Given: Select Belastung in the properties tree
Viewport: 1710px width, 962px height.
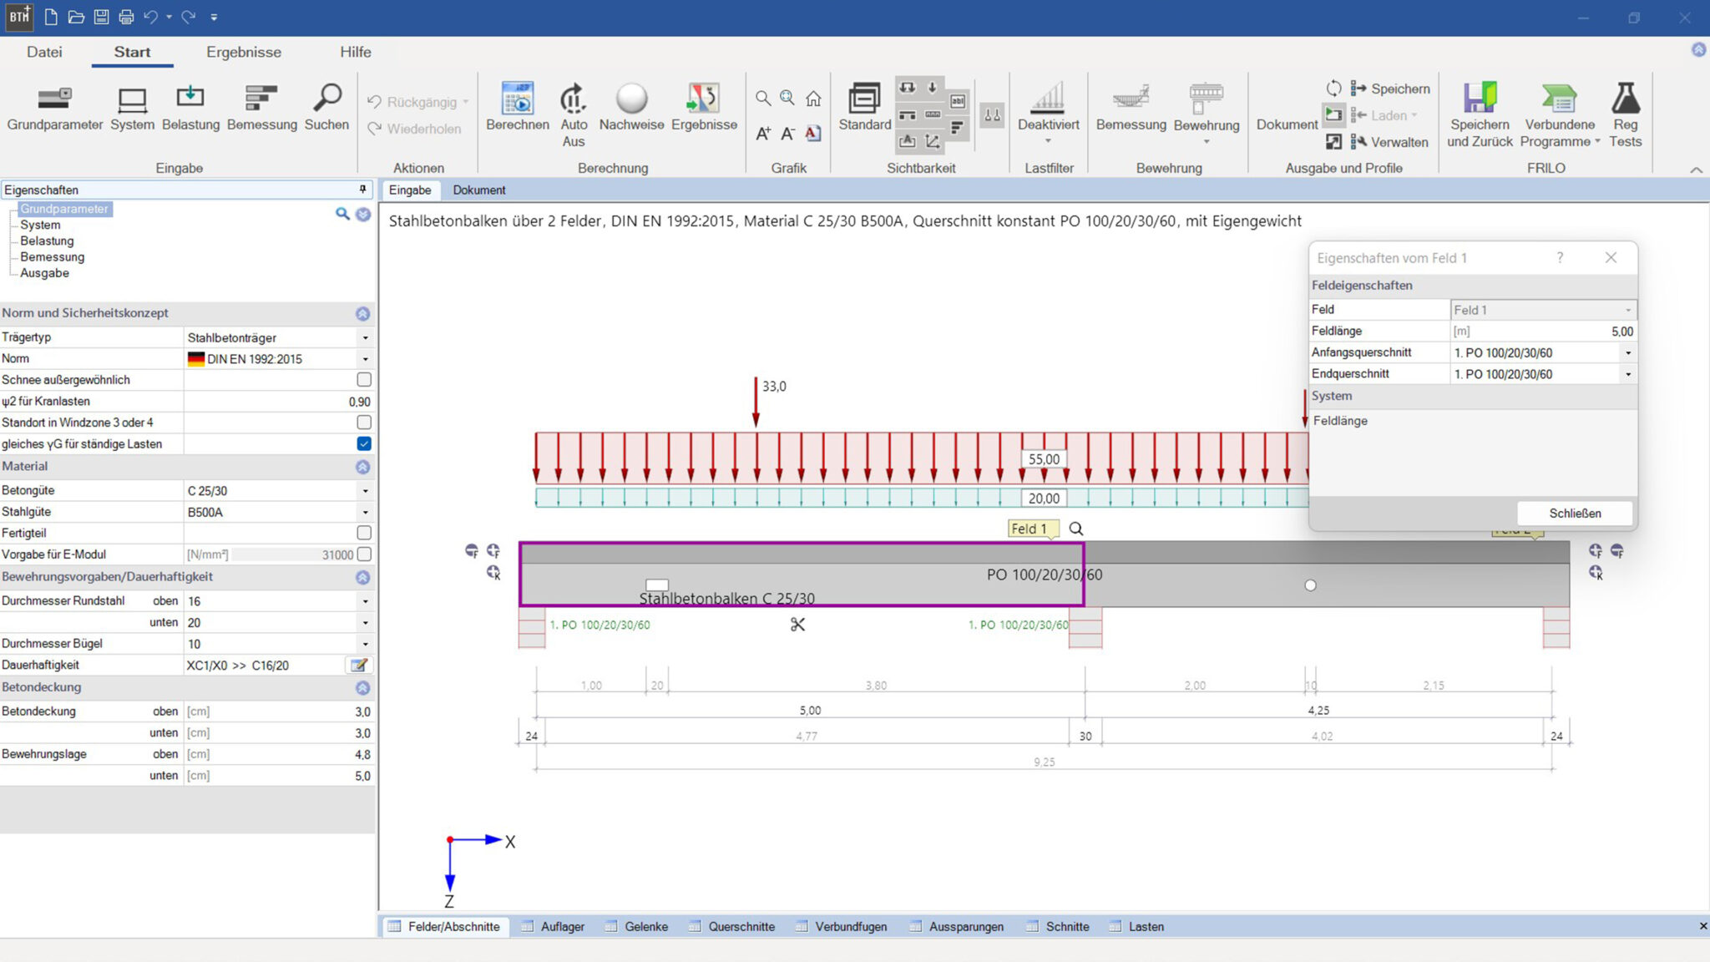Looking at the screenshot, I should [47, 241].
